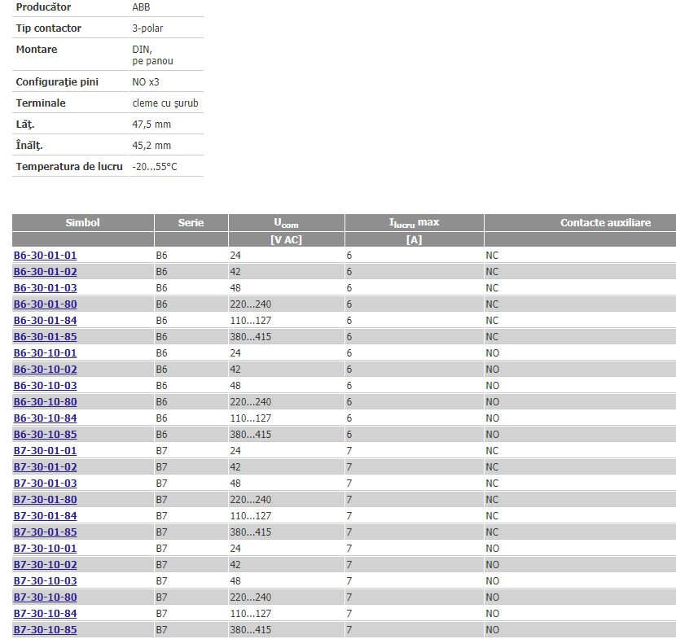
Task: Follow the B6-30-10-85 link
Action: (x=46, y=435)
